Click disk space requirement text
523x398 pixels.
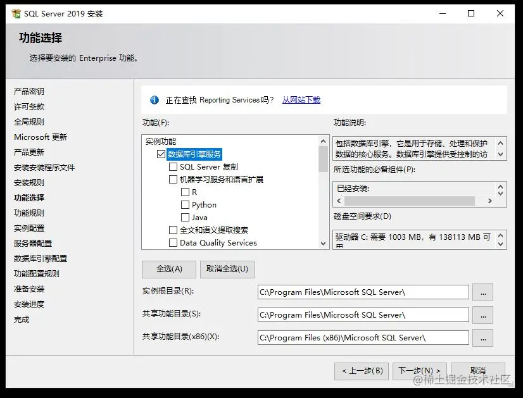(x=413, y=240)
